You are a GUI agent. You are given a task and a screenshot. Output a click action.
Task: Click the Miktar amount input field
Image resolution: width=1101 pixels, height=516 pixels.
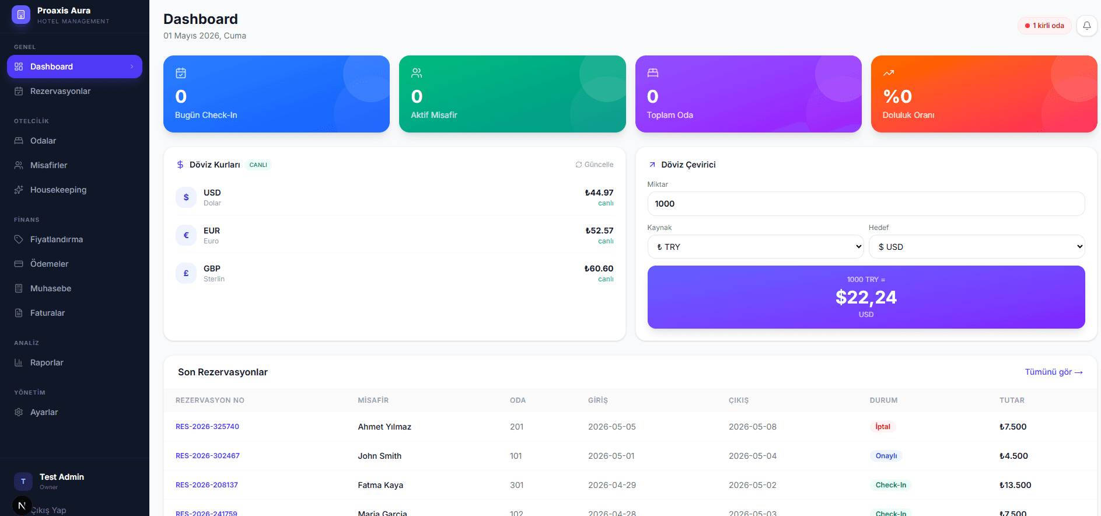pos(866,204)
